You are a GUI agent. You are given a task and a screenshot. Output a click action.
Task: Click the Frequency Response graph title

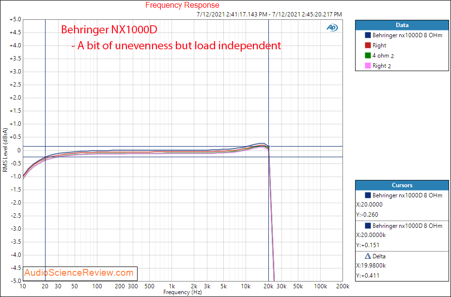[x=182, y=5]
